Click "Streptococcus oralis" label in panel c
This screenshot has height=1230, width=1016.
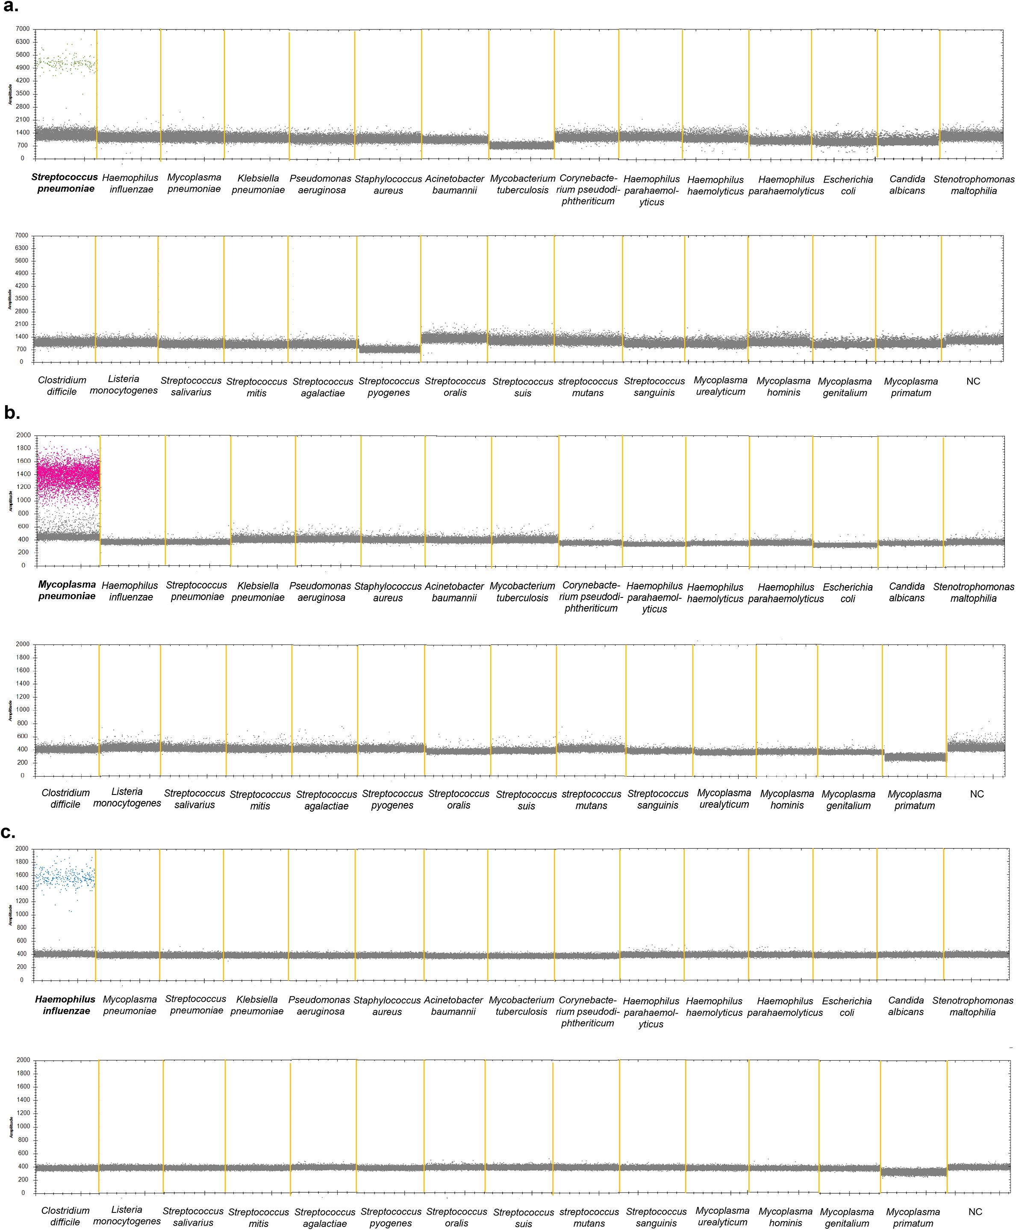[456, 1217]
